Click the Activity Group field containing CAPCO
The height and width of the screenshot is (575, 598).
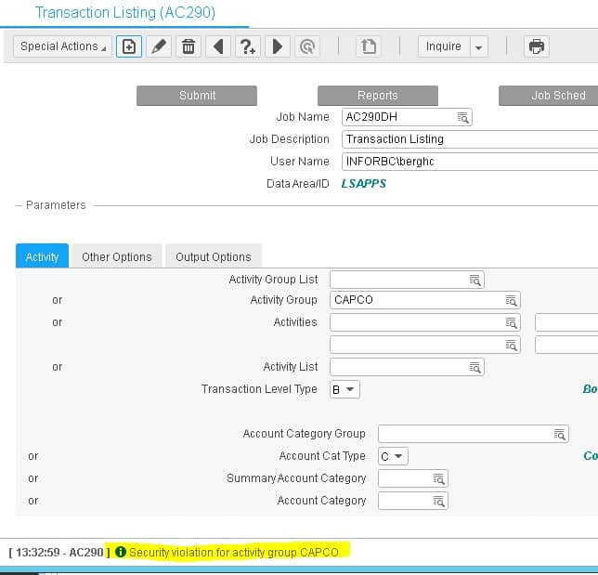(425, 300)
